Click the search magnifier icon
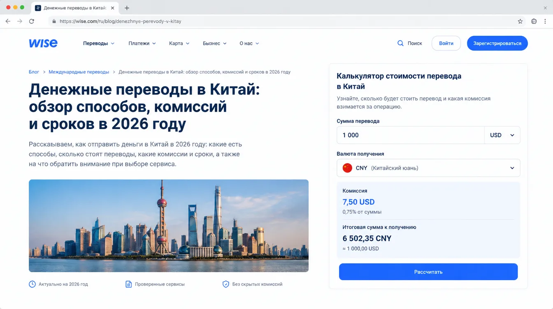Screen dimensions: 553x309 (400, 43)
